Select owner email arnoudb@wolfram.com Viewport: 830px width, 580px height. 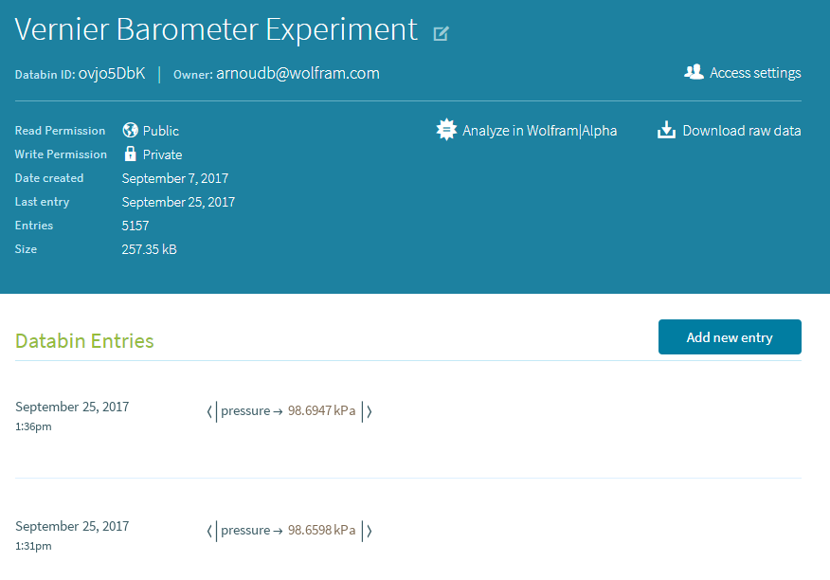coord(298,73)
